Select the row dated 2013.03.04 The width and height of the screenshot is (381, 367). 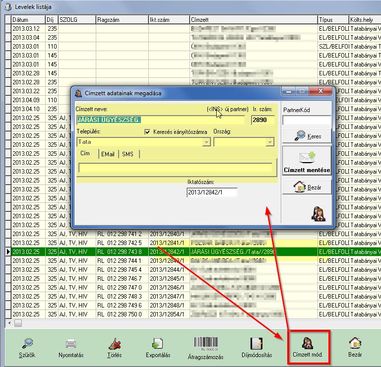coord(193,38)
